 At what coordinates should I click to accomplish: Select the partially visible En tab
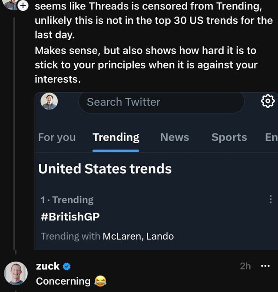point(271,137)
